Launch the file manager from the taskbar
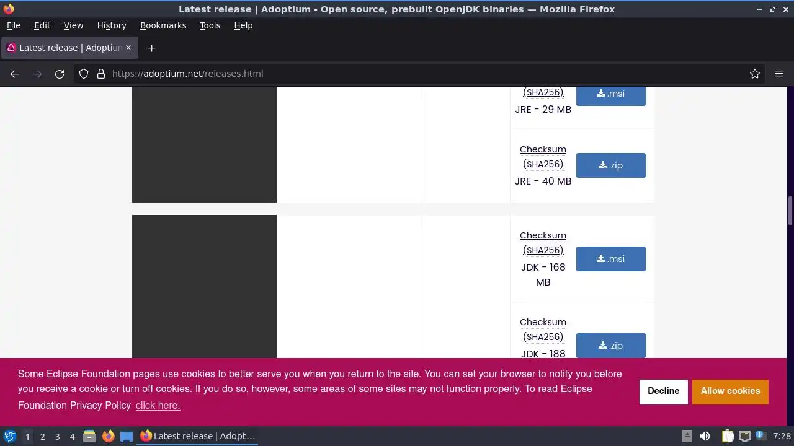Image resolution: width=794 pixels, height=446 pixels. [89, 436]
